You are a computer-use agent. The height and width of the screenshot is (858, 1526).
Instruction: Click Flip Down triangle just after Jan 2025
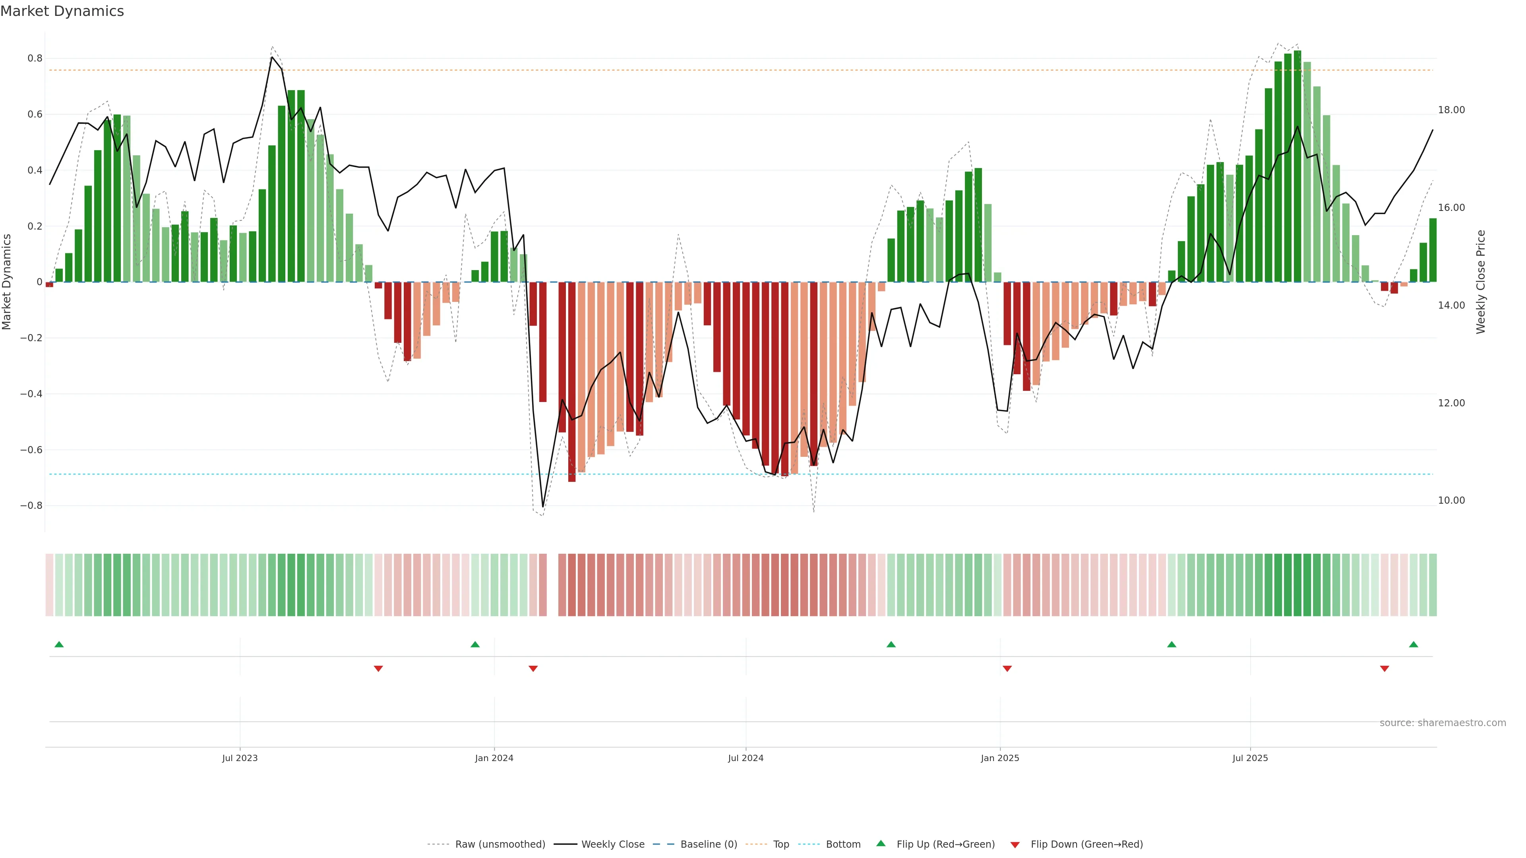point(1007,669)
